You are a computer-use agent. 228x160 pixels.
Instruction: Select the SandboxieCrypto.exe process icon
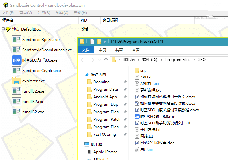[16, 71]
